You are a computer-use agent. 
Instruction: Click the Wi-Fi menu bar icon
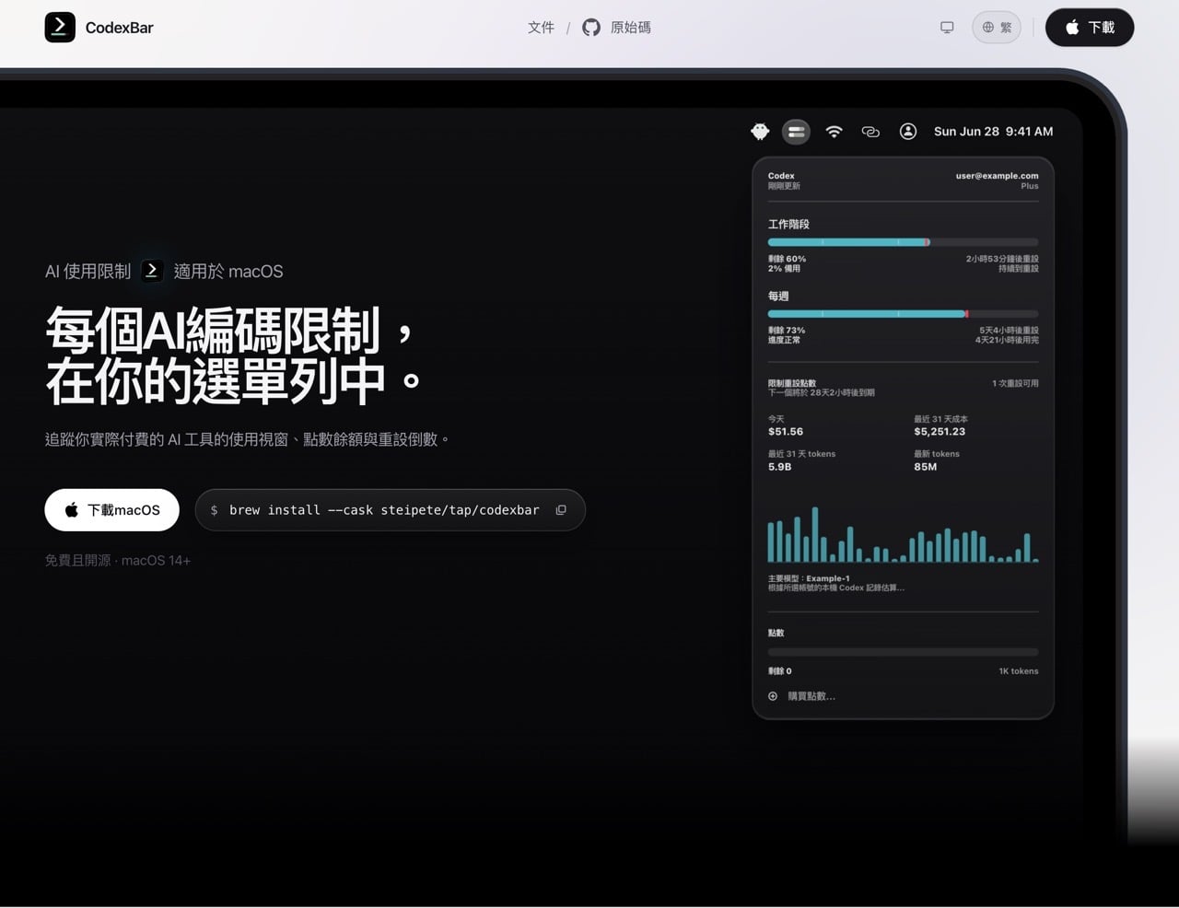[x=834, y=132]
